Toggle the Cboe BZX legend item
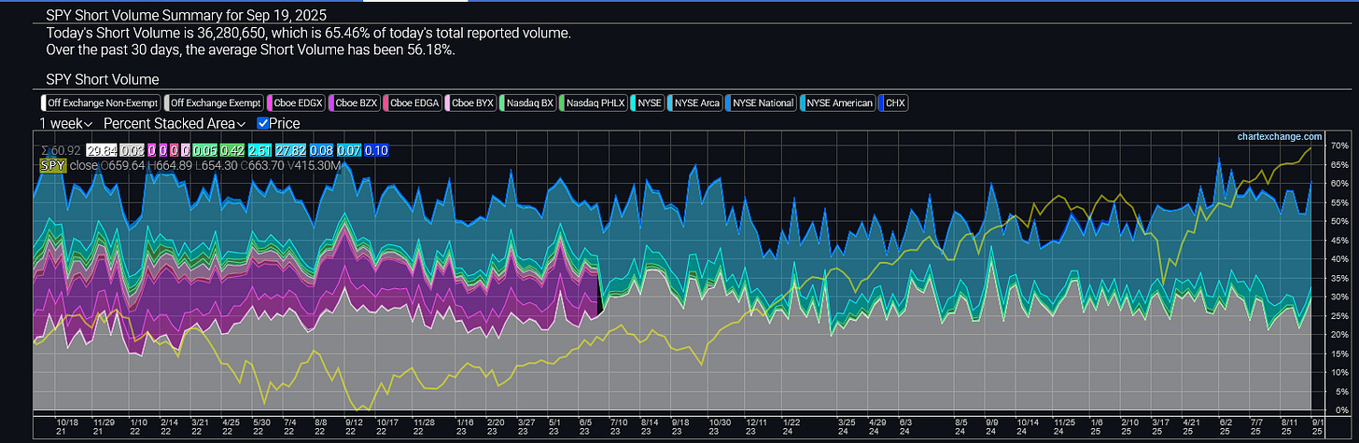Viewport: 1359px width, 443px height. 357,104
